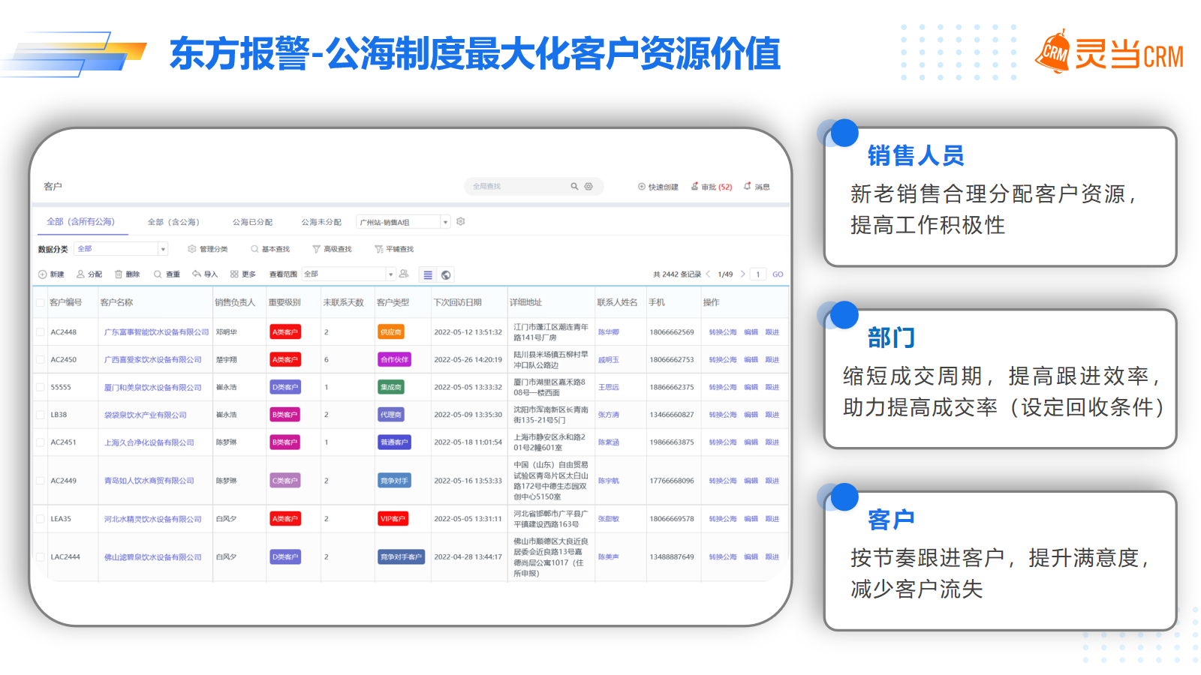The width and height of the screenshot is (1201, 675).
Task: Click the page number input field
Action: coord(758,274)
